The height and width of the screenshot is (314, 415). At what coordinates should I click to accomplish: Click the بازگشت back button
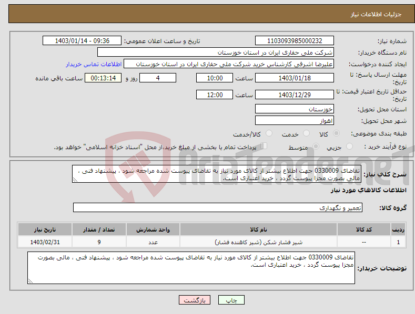click(x=195, y=300)
